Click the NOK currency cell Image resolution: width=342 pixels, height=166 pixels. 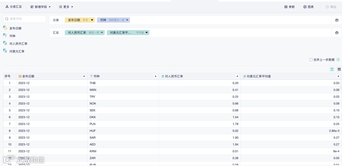(x=123, y=104)
